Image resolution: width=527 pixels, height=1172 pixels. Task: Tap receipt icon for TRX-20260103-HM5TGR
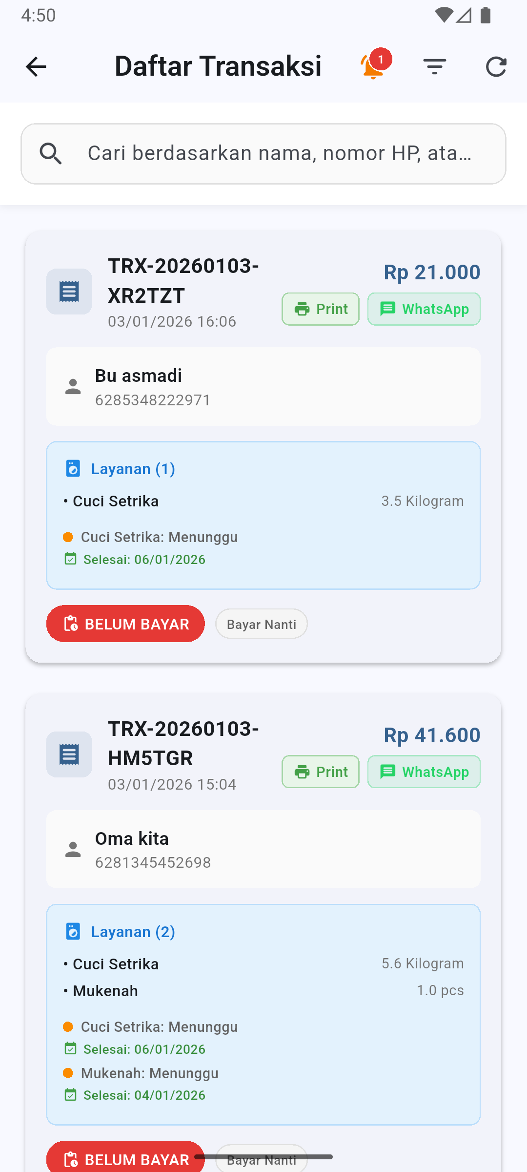69,754
